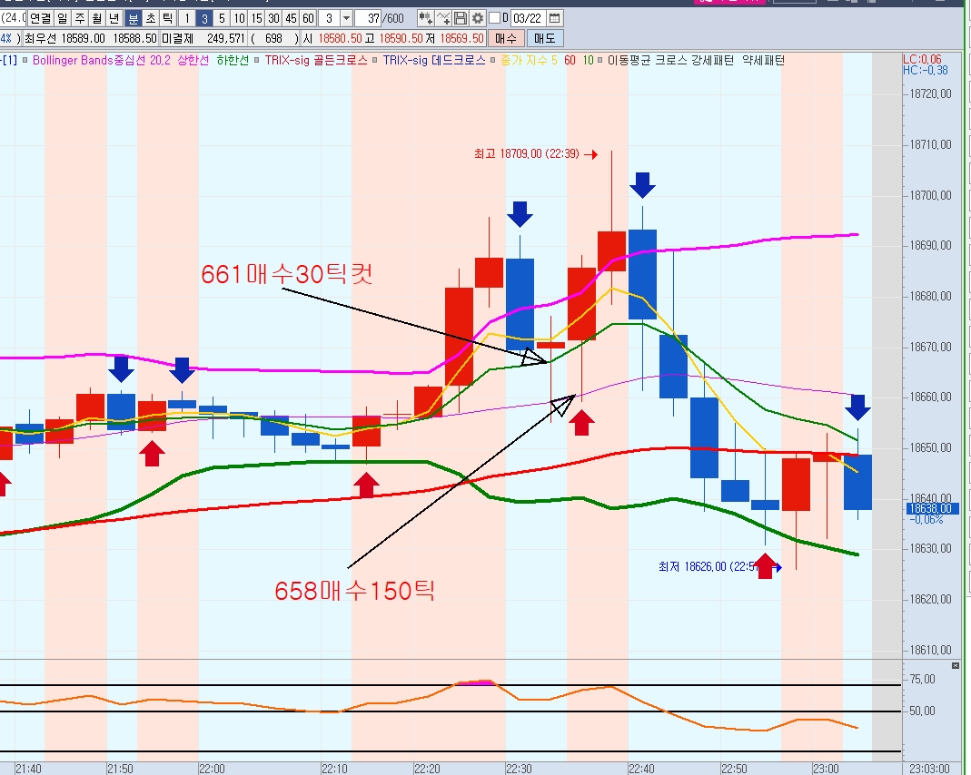
Task: Click the 03/22 date input field
Action: tap(527, 18)
